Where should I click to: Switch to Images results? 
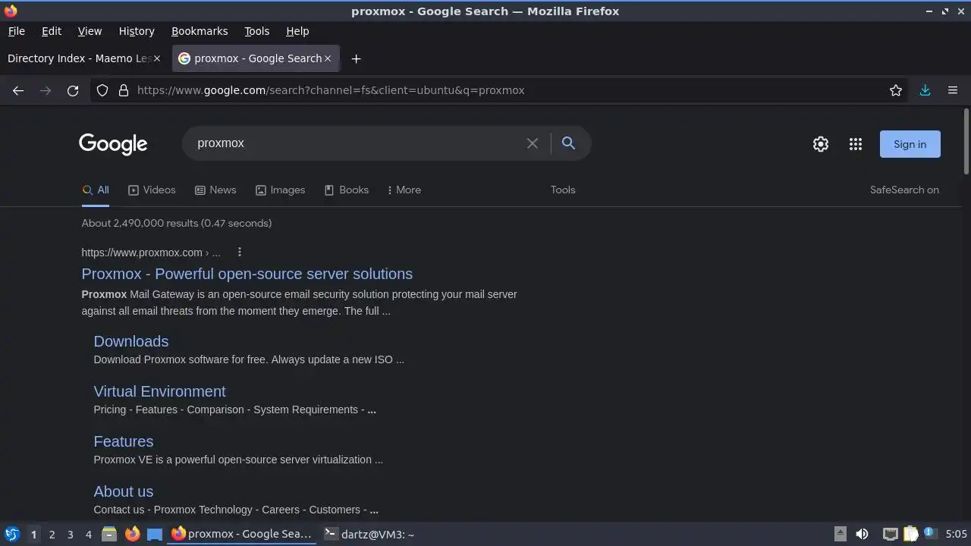pyautogui.click(x=280, y=190)
